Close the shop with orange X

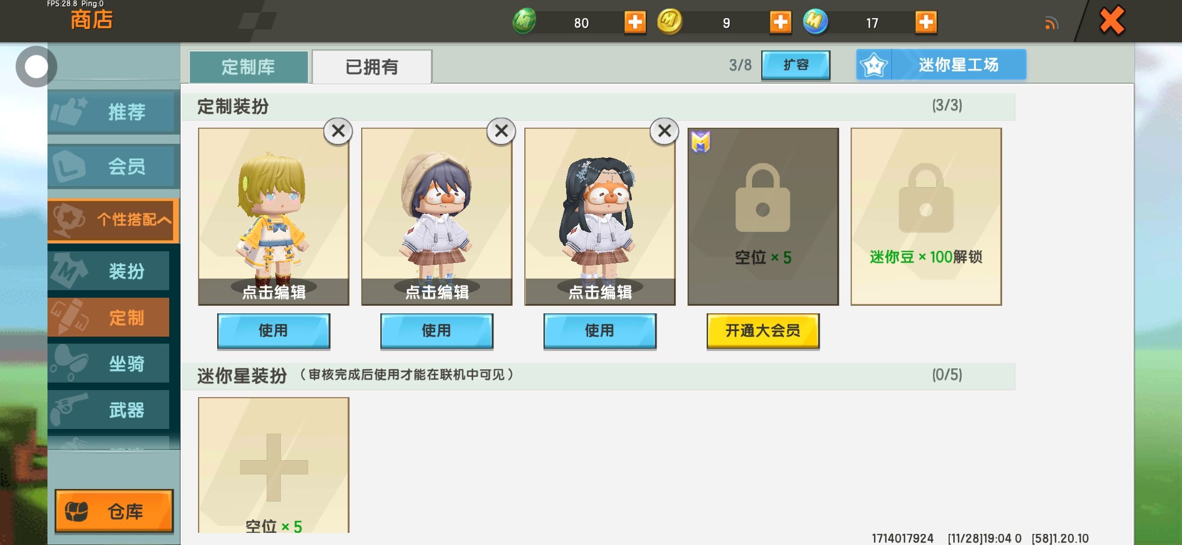click(x=1112, y=21)
